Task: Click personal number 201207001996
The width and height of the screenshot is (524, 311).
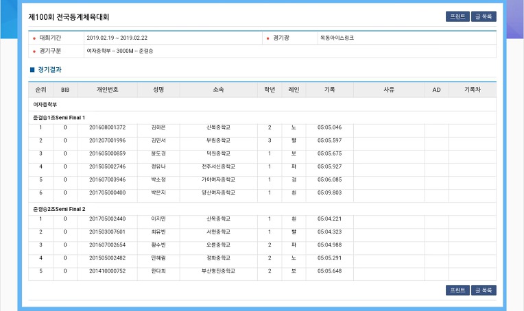Action: pyautogui.click(x=107, y=140)
